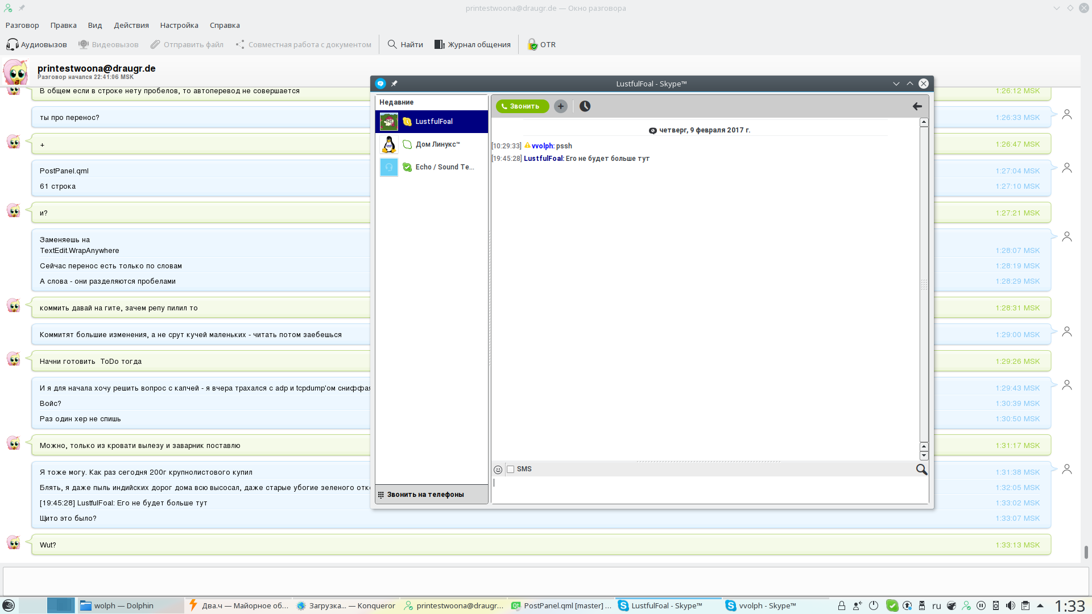Expand hidden system tray icons arrow
Viewport: 1092px width, 614px height.
1040,605
